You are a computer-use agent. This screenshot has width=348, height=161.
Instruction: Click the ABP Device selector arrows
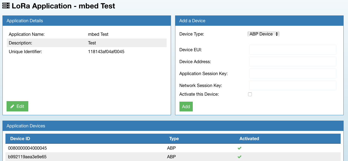(x=277, y=34)
